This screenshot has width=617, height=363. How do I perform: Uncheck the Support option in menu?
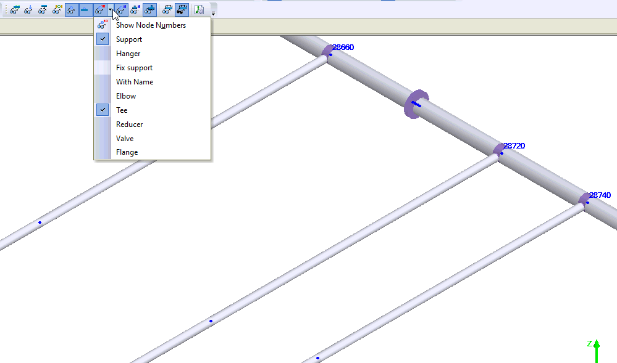(x=128, y=39)
